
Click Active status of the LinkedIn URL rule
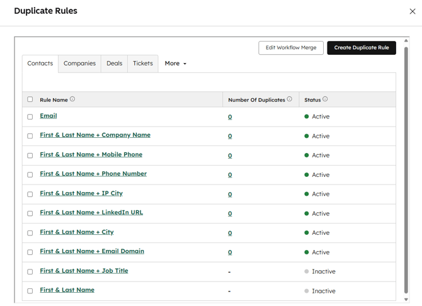click(x=317, y=213)
